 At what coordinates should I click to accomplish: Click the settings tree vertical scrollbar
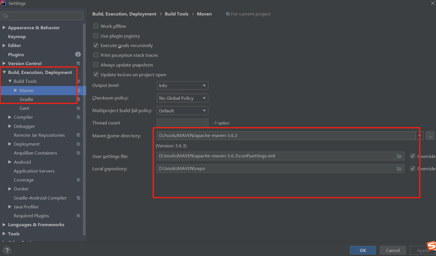pos(84,129)
